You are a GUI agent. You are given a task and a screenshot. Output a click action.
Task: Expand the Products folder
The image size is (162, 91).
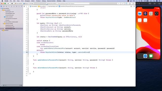pos(2,30)
